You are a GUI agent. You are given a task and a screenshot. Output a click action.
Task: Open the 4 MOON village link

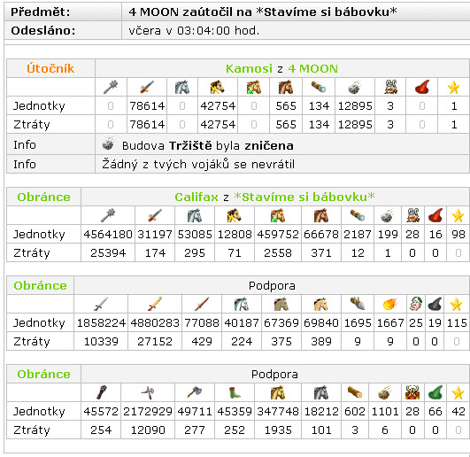(313, 69)
